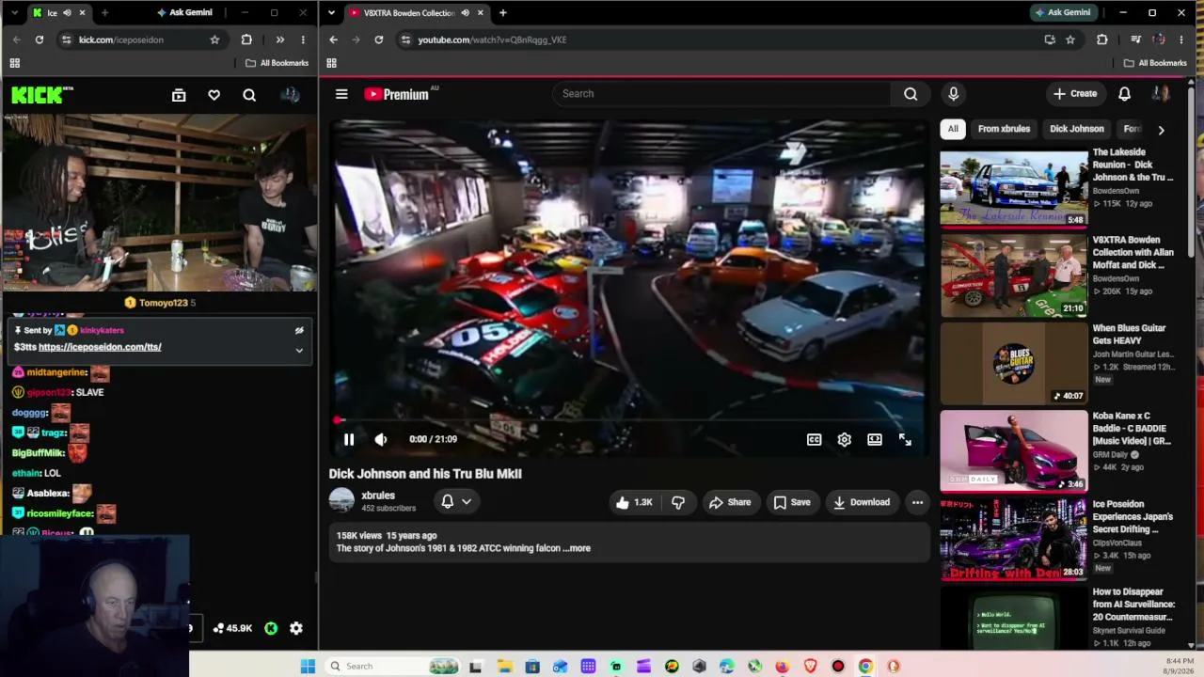
Task: Open Ice Poseidon Japan Drifting video title
Action: point(1133,516)
